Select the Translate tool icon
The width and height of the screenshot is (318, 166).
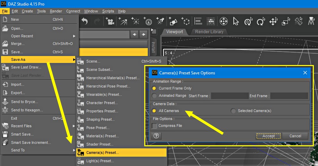(x=273, y=21)
